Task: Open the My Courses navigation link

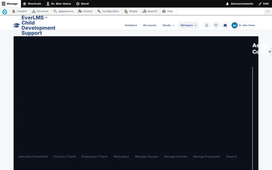Action: [x=150, y=25]
